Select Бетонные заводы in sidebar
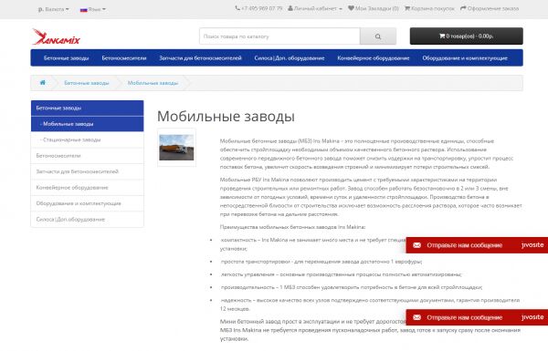The height and width of the screenshot is (351, 548). 88,108
